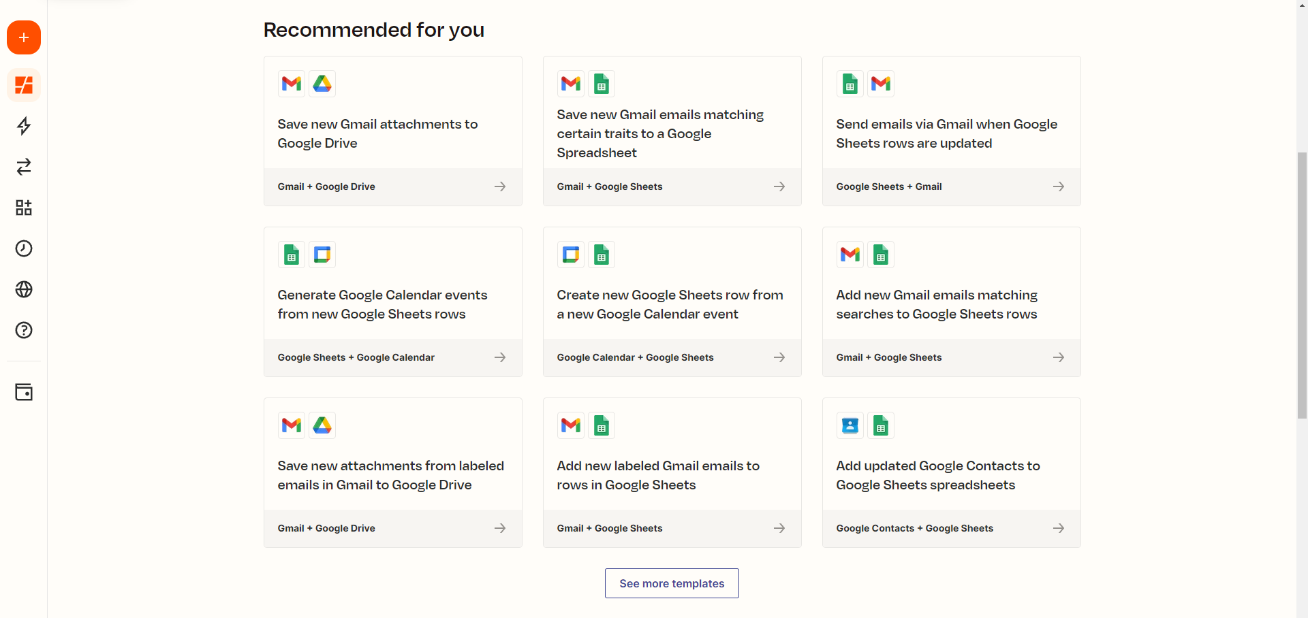Viewport: 1308px width, 618px height.
Task: Open the Zaps lightning bolt icon
Action: click(24, 126)
